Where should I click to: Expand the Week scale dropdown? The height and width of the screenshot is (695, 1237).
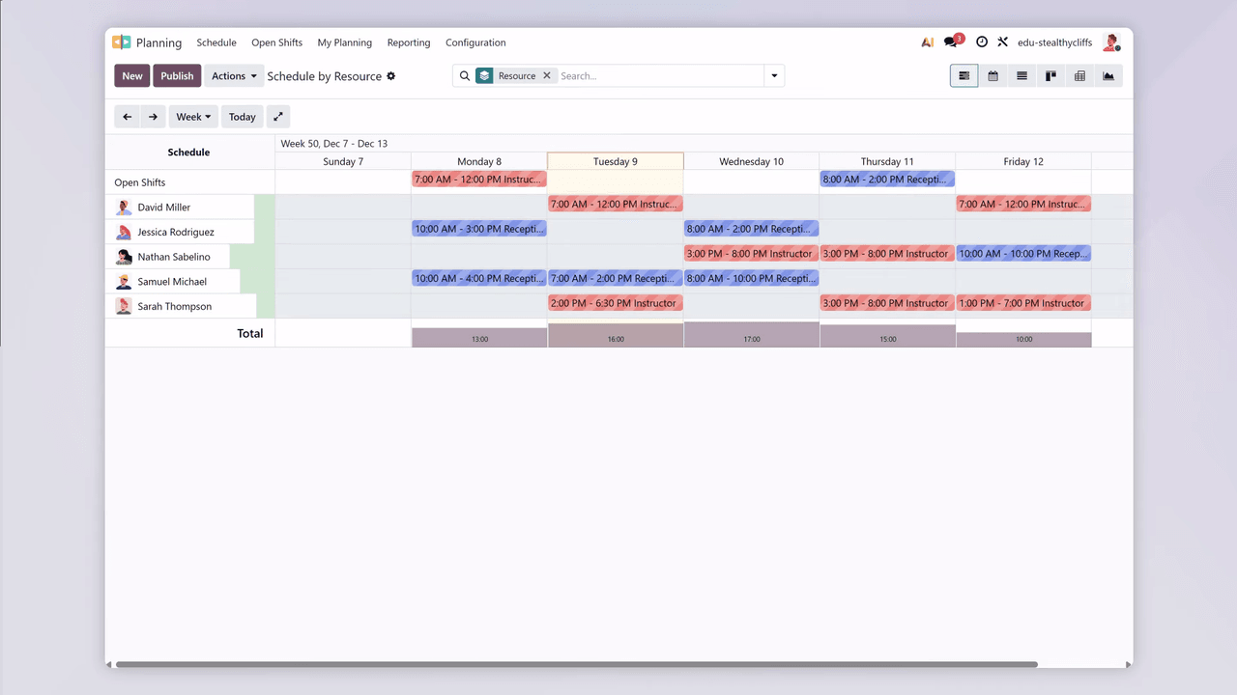coord(193,117)
